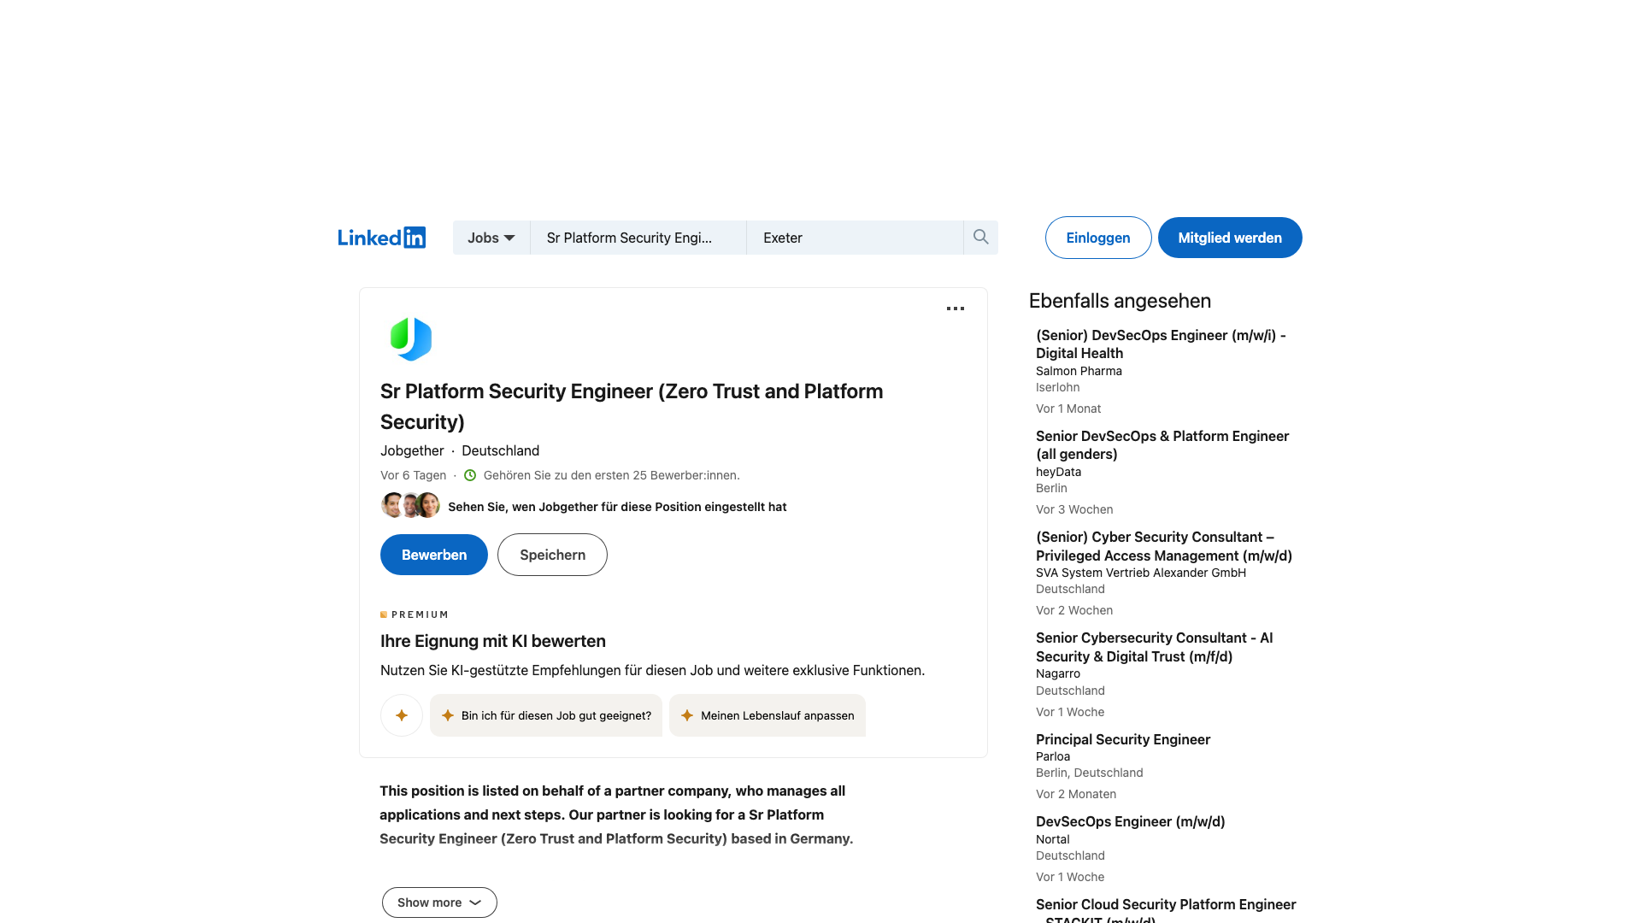Click the heyData company name

(1058, 472)
